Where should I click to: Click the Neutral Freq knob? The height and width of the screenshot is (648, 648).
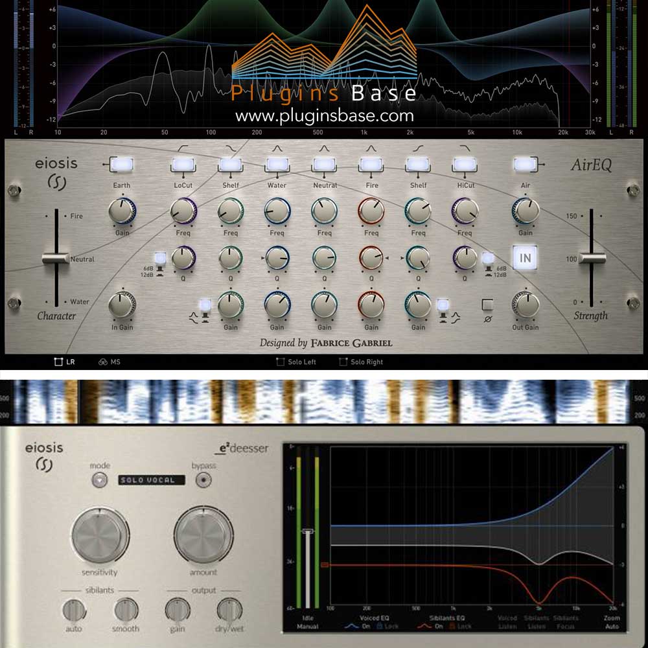(x=325, y=211)
